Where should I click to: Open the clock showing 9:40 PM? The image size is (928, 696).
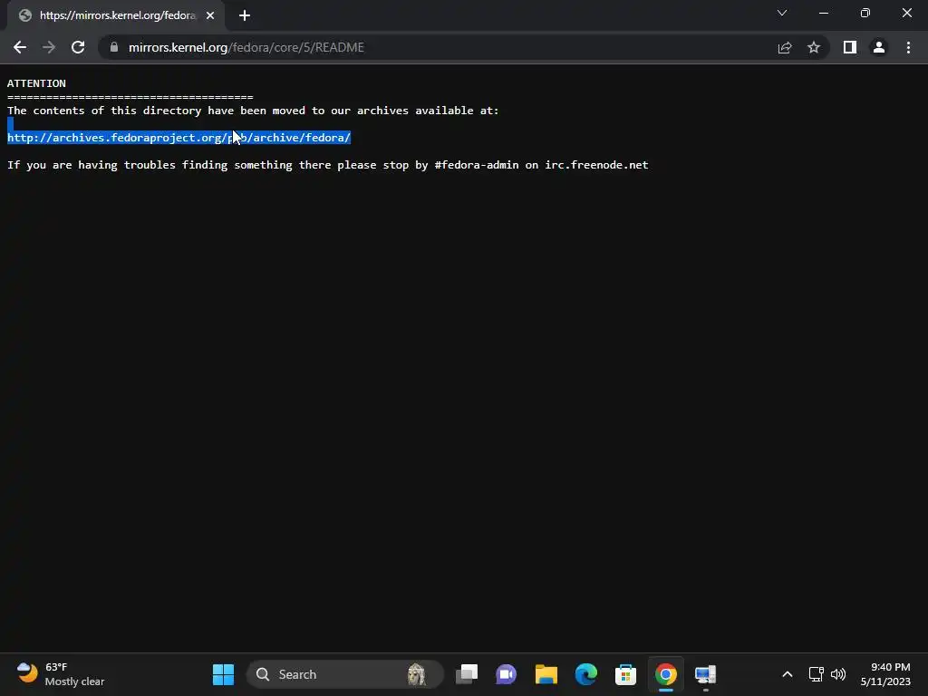click(x=885, y=674)
